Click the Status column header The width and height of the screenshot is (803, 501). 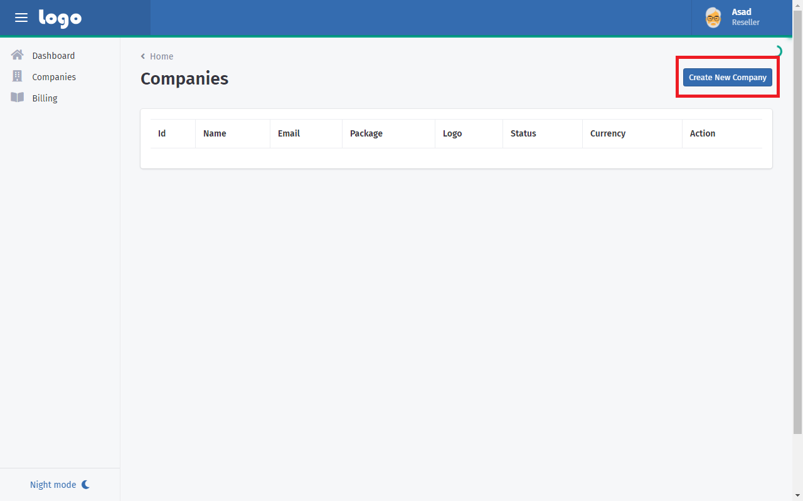(x=523, y=133)
